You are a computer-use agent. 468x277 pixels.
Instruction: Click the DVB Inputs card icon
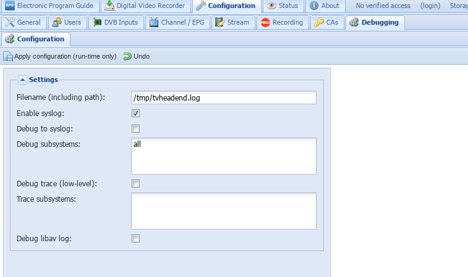98,23
